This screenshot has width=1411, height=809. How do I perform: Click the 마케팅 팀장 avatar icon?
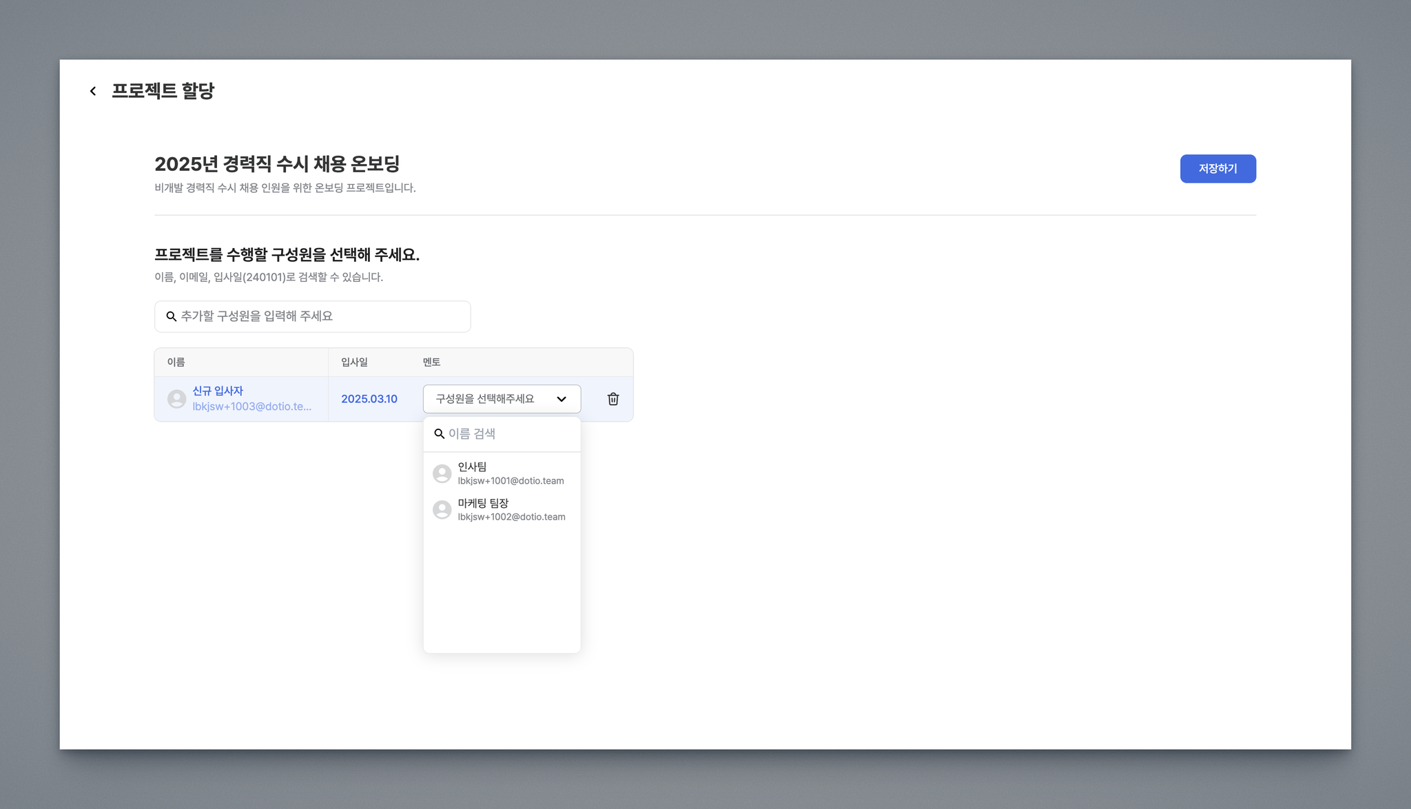[442, 510]
